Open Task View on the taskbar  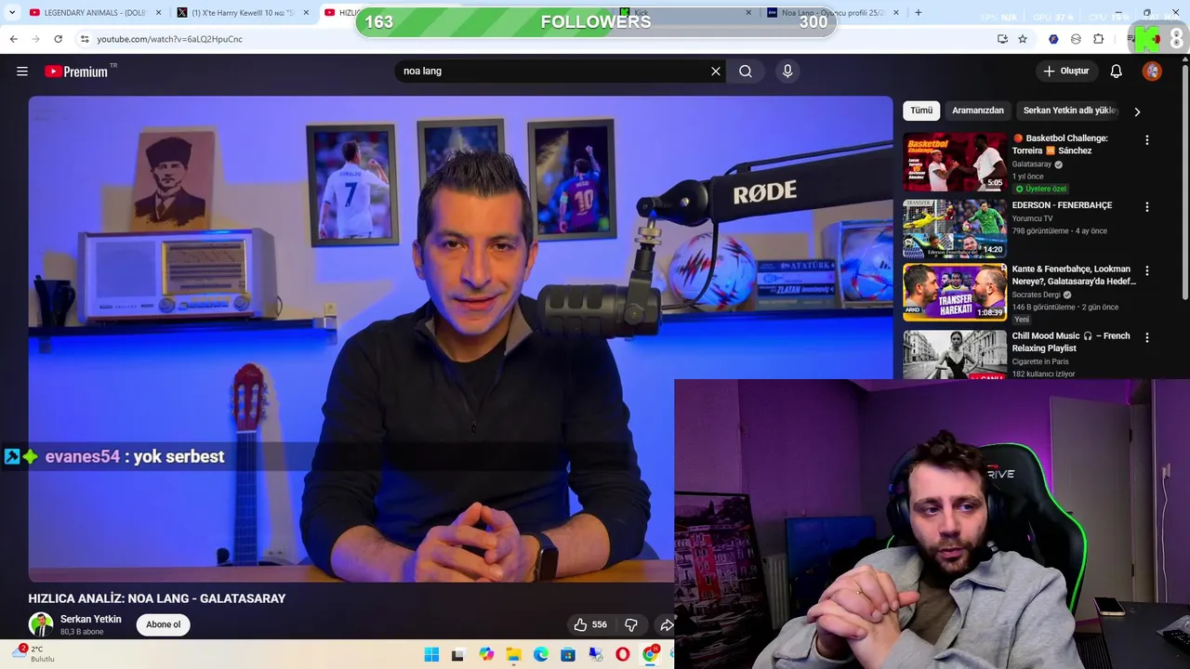click(457, 655)
